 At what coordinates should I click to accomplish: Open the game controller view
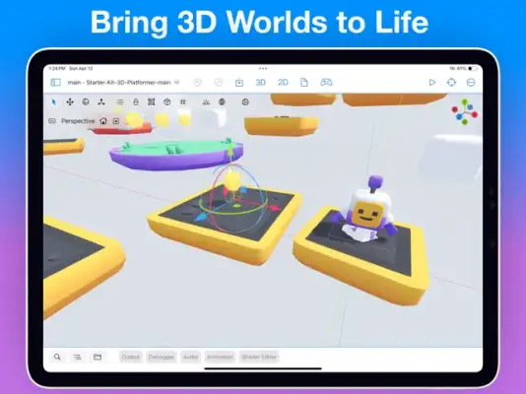point(326,82)
